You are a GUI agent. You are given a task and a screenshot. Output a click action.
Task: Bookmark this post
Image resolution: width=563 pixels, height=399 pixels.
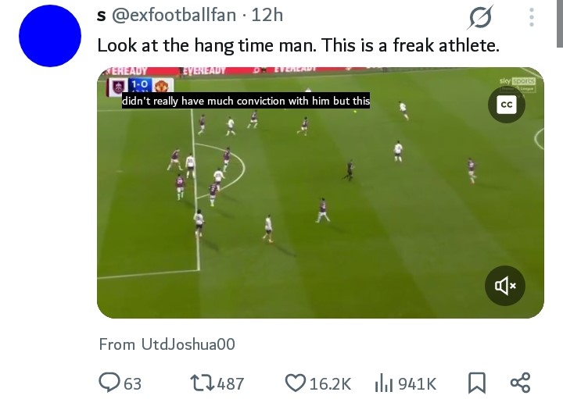(x=475, y=383)
